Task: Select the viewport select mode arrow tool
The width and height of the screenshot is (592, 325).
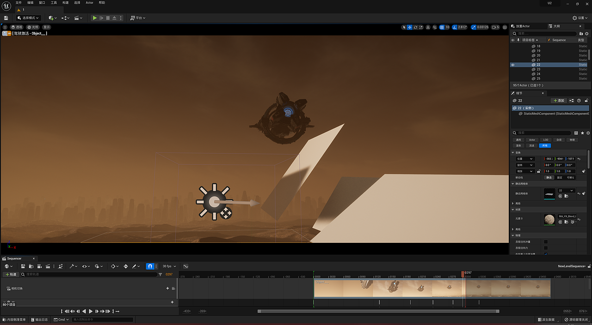Action: (x=404, y=27)
